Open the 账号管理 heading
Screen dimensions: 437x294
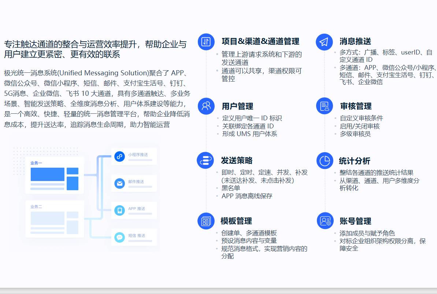coord(355,221)
